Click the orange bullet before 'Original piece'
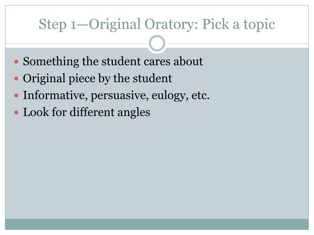 point(17,79)
